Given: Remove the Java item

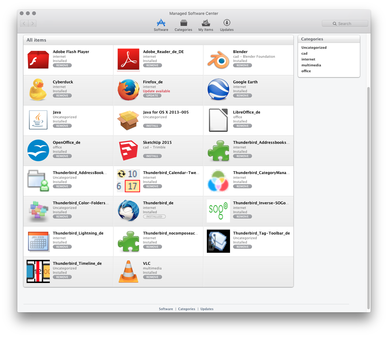Looking at the screenshot, I should (x=62, y=126).
